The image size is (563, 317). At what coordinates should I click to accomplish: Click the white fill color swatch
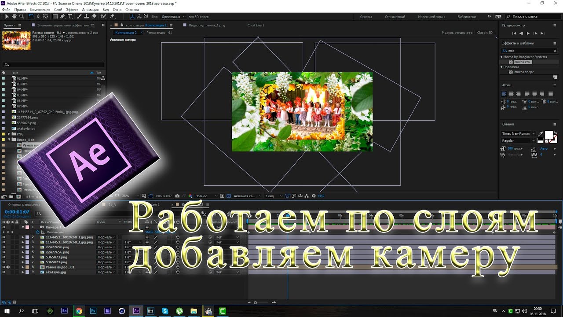point(549,135)
